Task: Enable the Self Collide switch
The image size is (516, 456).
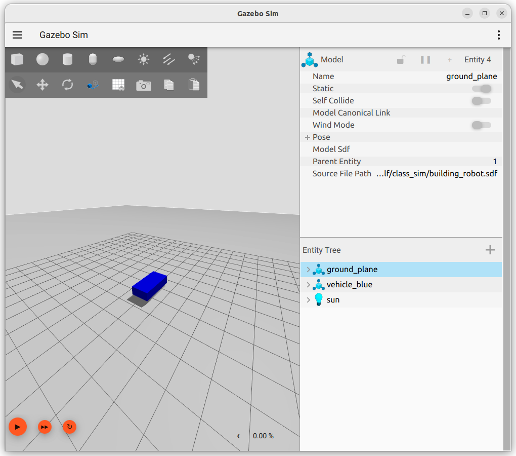Action: point(481,101)
